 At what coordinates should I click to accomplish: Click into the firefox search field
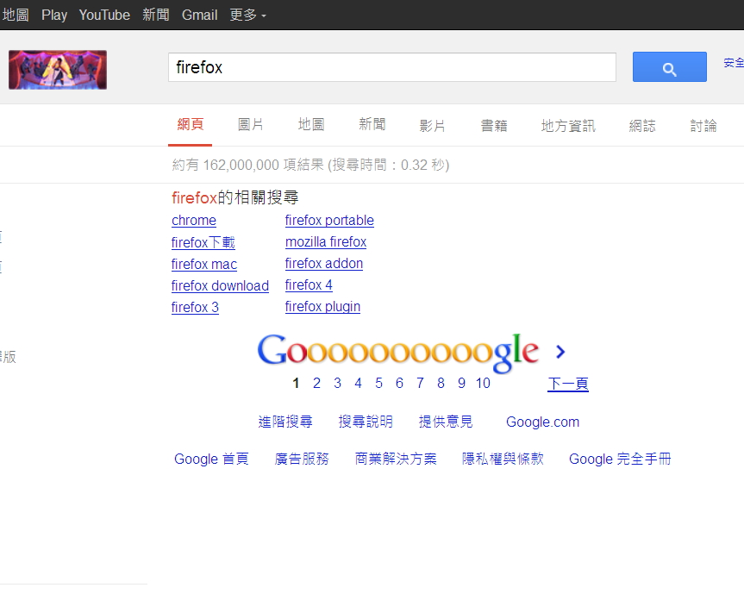pyautogui.click(x=392, y=67)
